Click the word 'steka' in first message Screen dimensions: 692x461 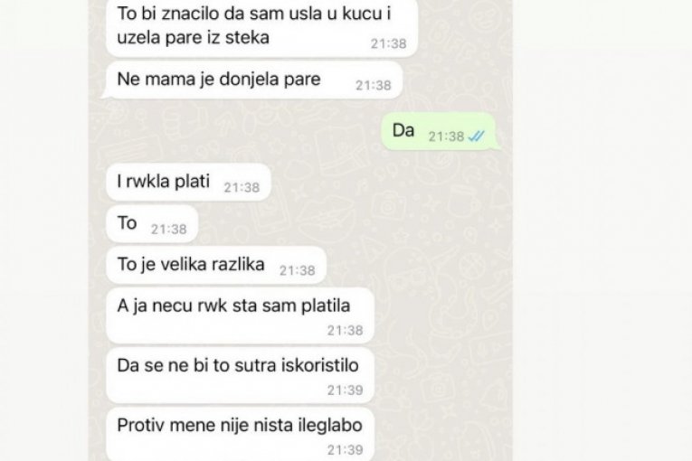tap(247, 37)
